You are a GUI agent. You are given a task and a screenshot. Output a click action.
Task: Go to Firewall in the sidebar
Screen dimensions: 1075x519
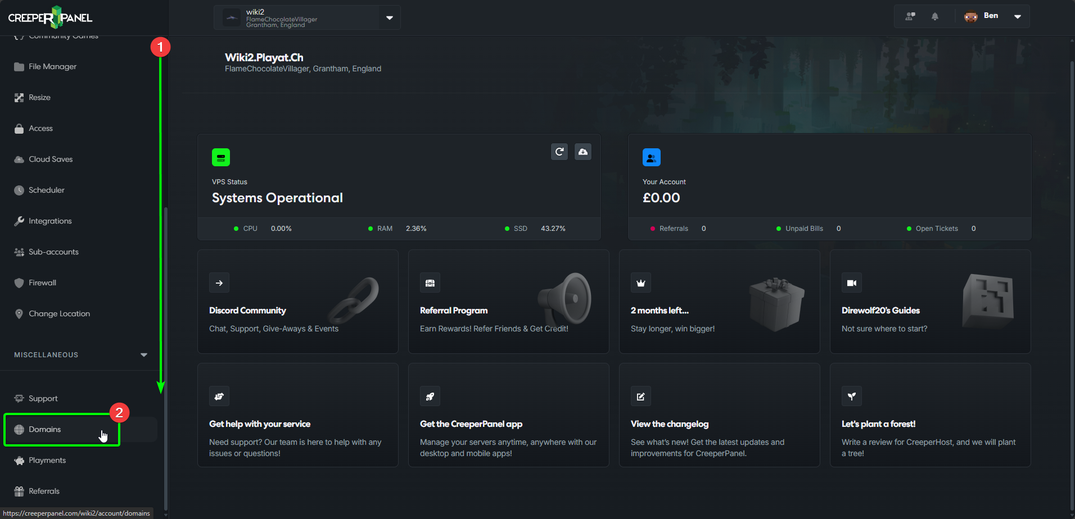[42, 283]
